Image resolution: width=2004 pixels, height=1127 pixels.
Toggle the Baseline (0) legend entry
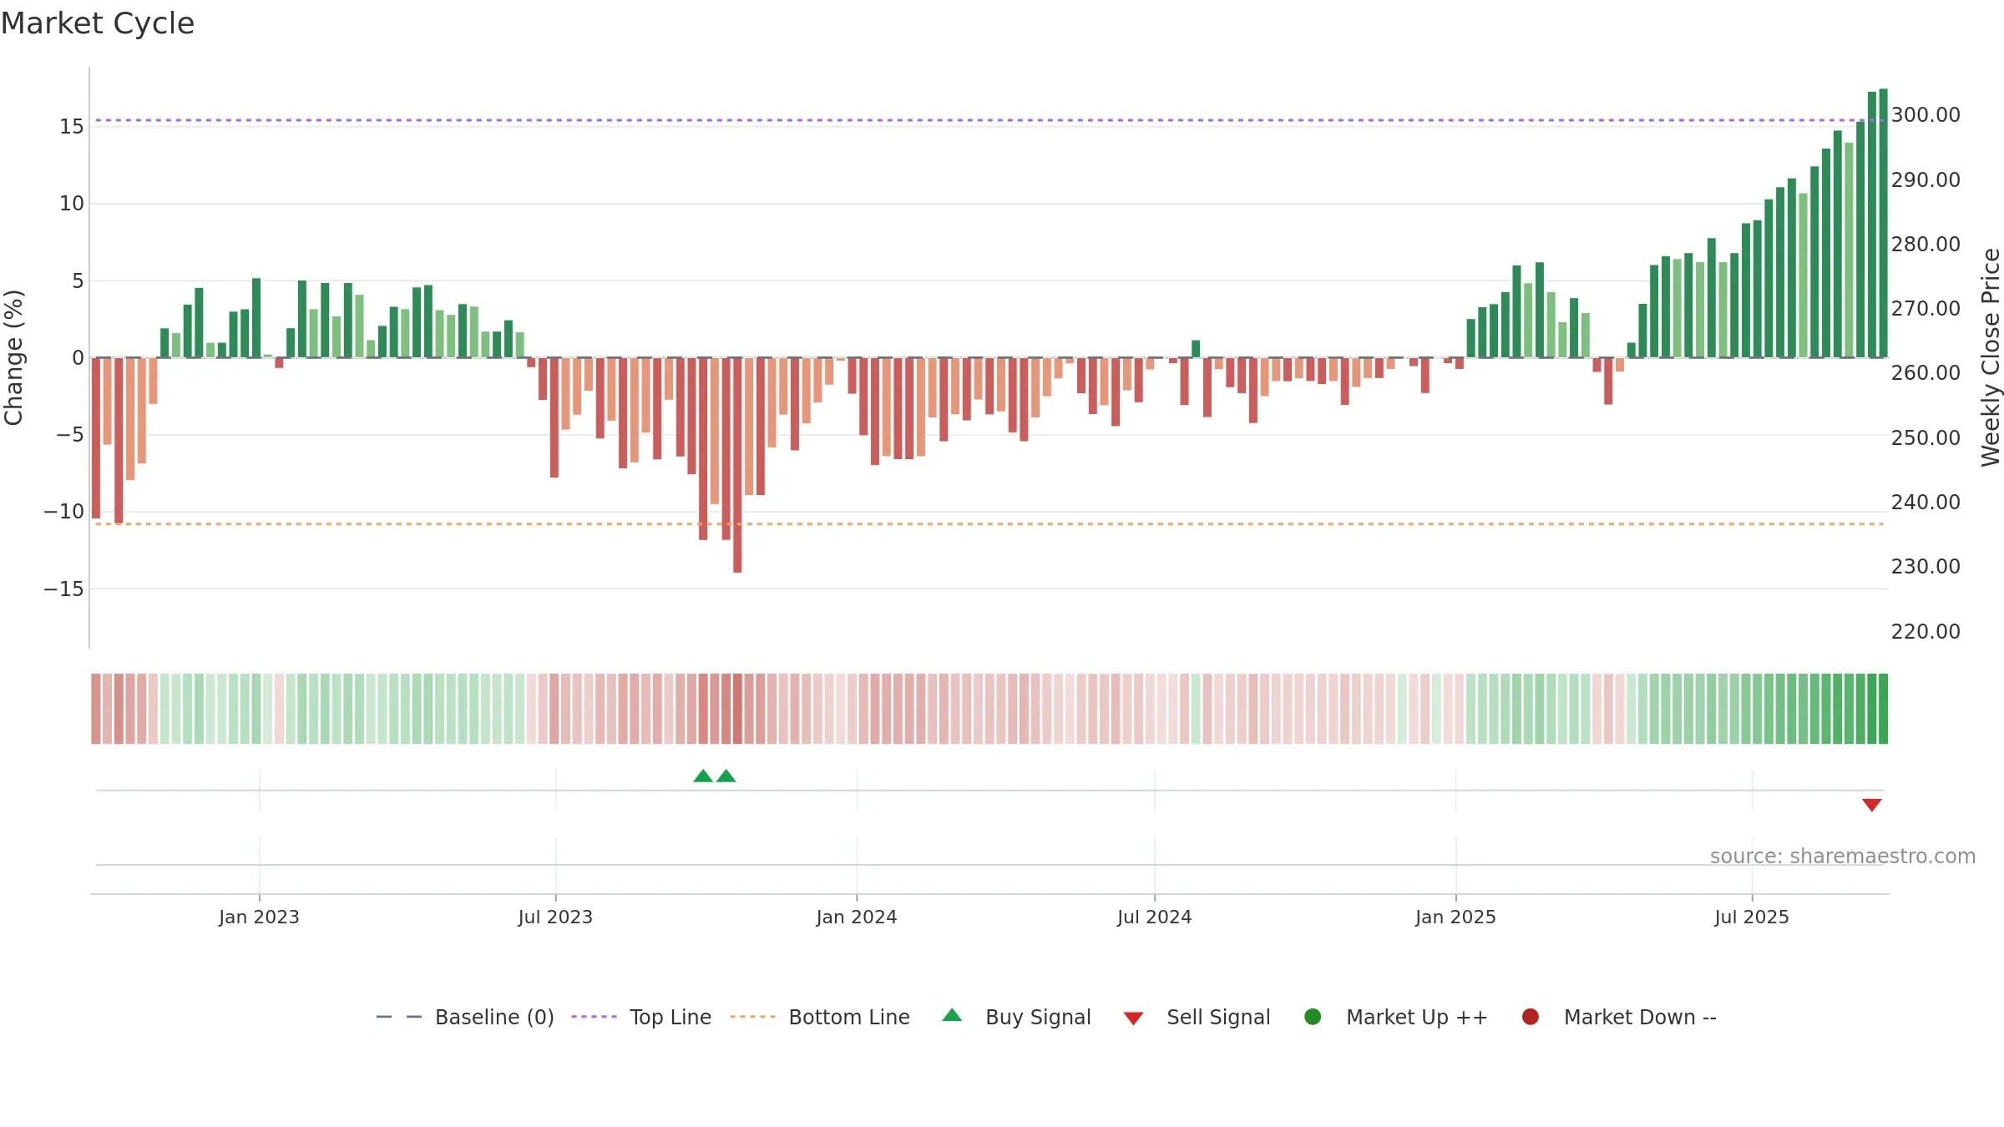coord(465,1017)
